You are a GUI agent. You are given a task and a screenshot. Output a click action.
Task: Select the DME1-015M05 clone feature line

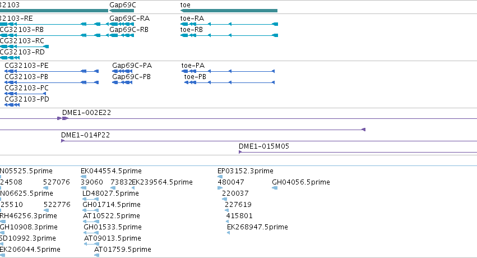(358, 152)
